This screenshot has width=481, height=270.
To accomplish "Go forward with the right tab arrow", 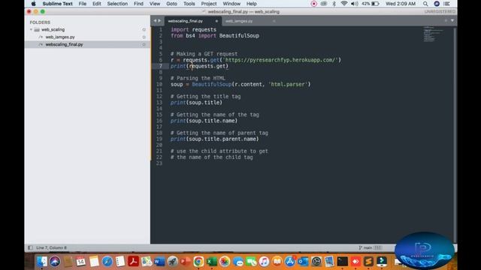I will click(x=159, y=21).
